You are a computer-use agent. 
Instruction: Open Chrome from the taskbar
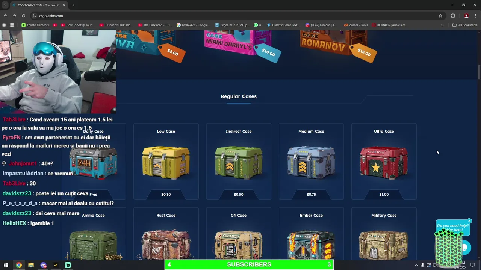click(19, 265)
